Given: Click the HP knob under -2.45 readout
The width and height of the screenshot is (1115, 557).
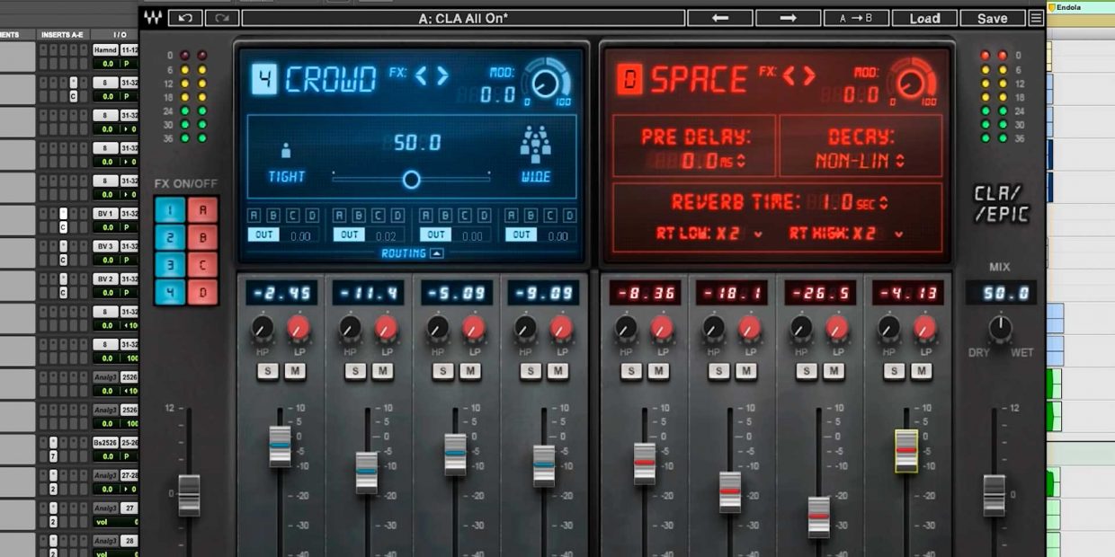Looking at the screenshot, I should (x=262, y=328).
